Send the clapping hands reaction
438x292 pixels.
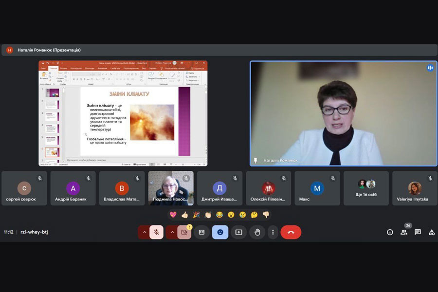[208, 215]
